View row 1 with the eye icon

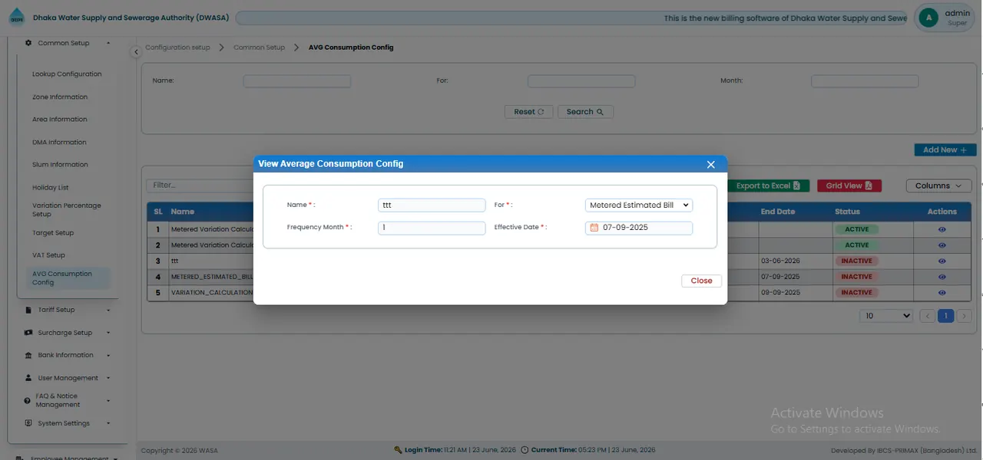coord(942,229)
